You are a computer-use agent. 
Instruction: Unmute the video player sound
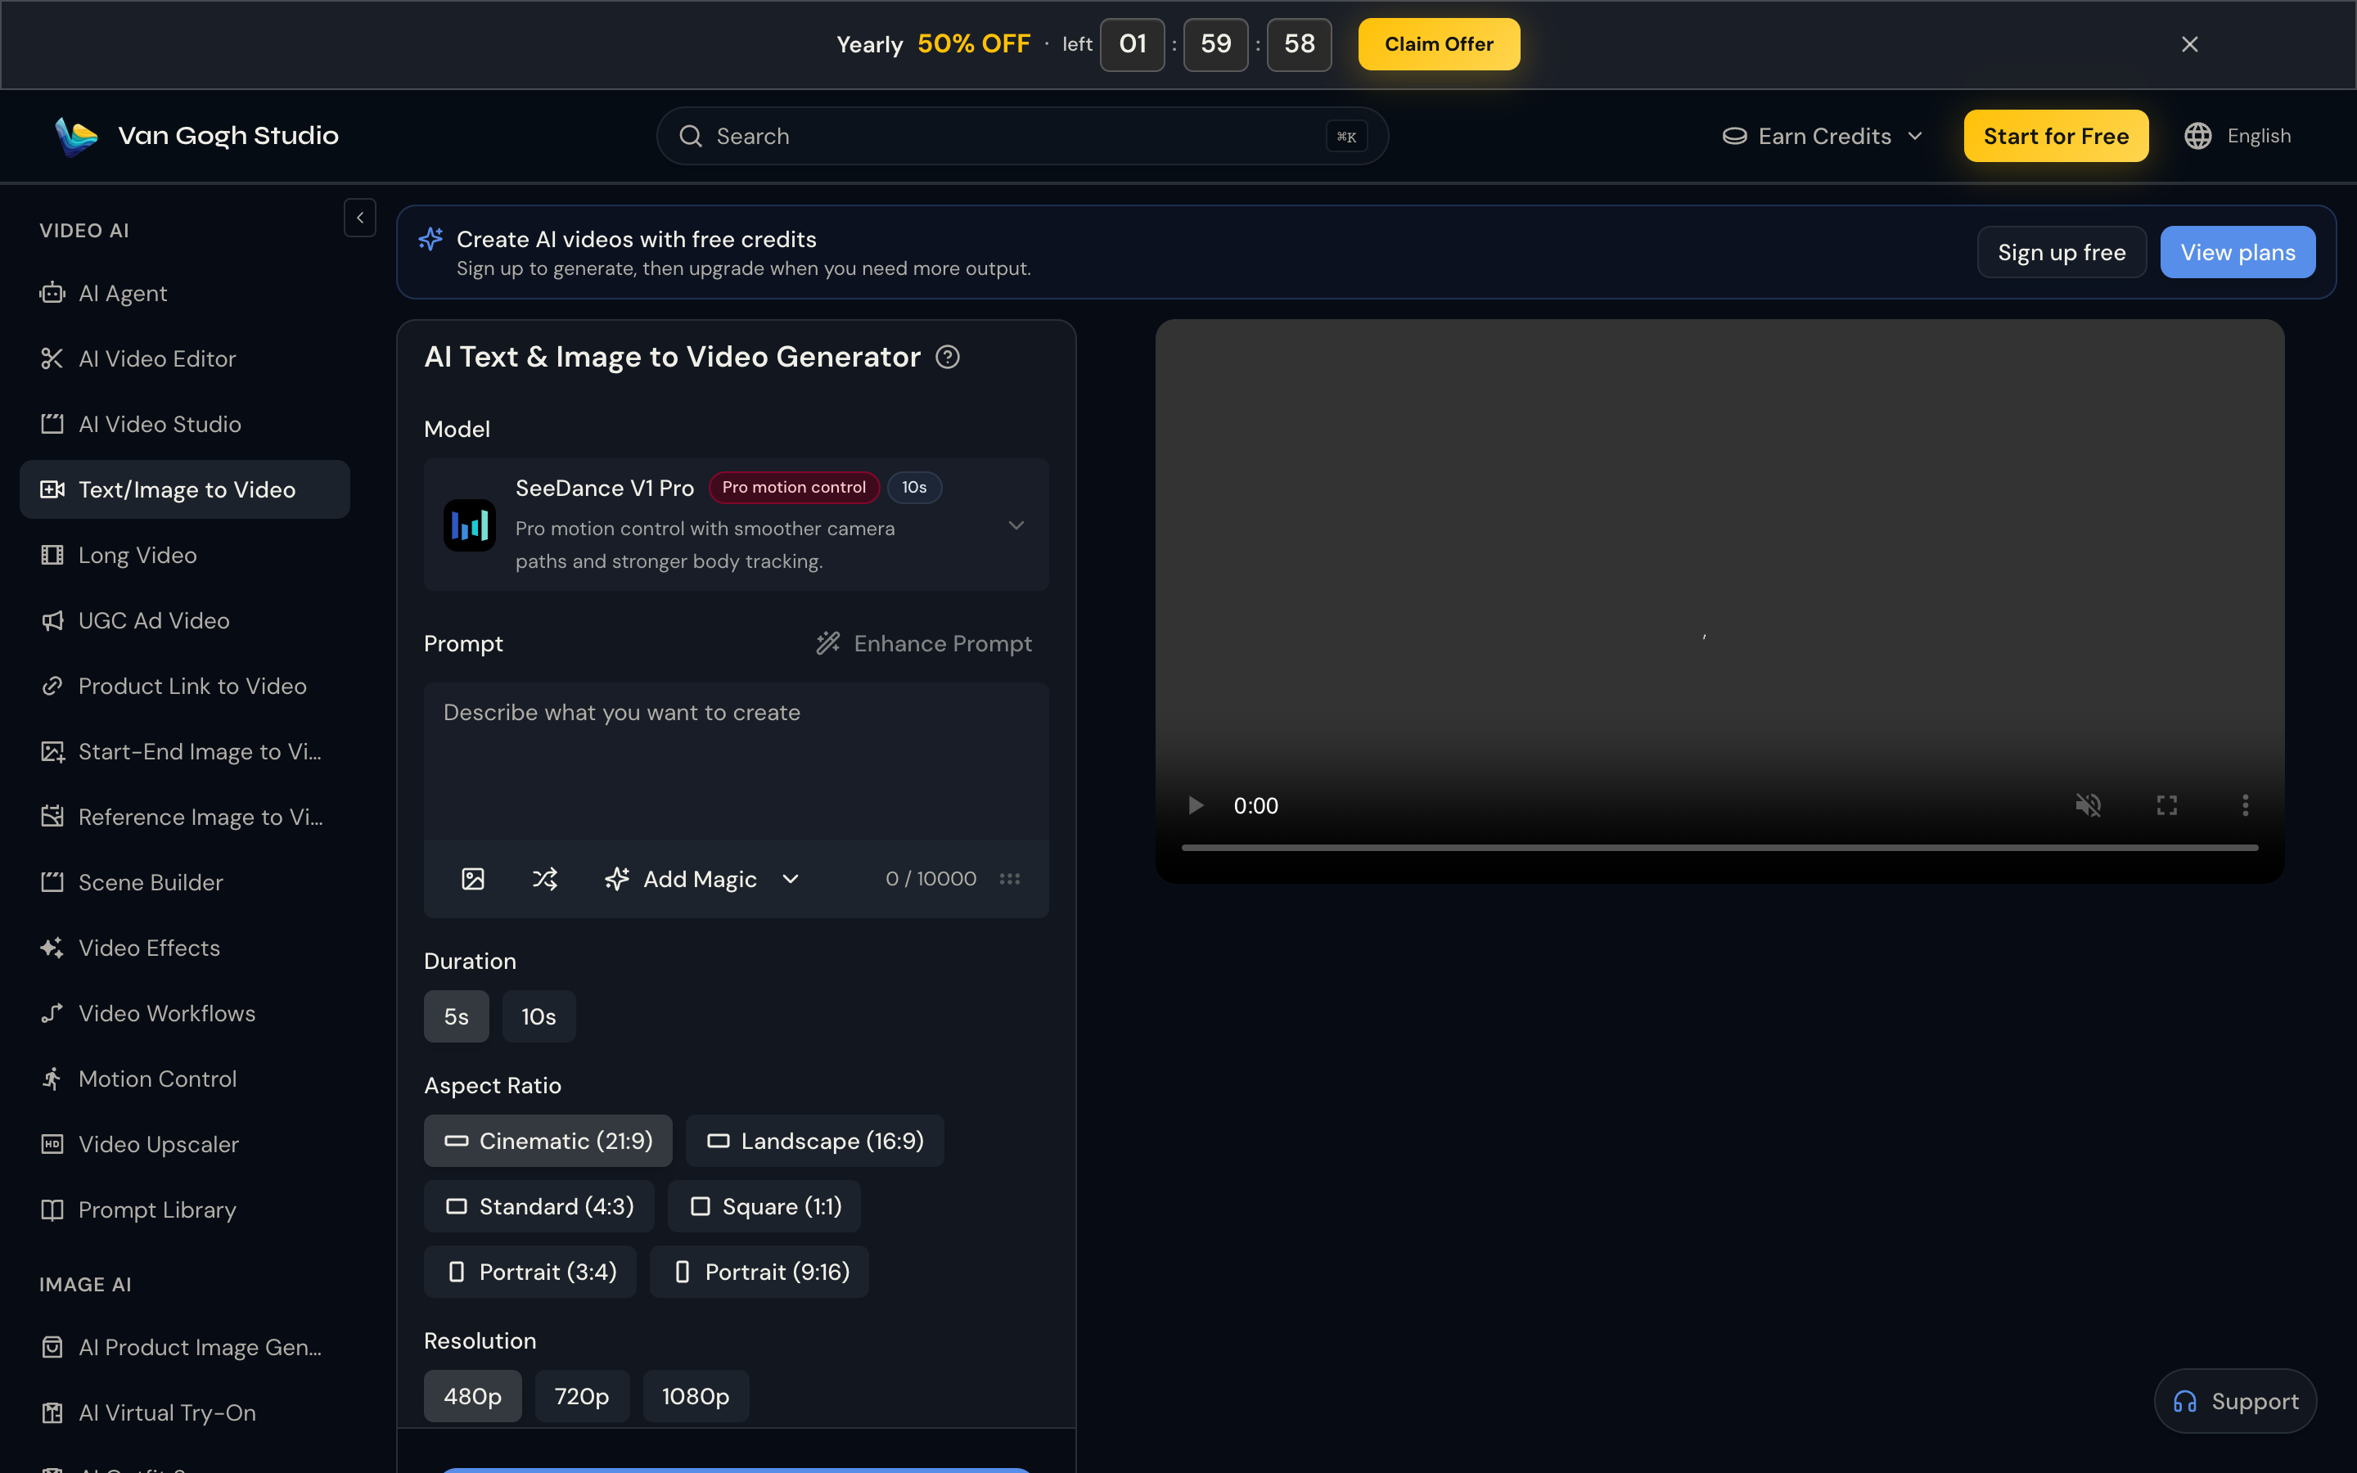pyautogui.click(x=2089, y=806)
